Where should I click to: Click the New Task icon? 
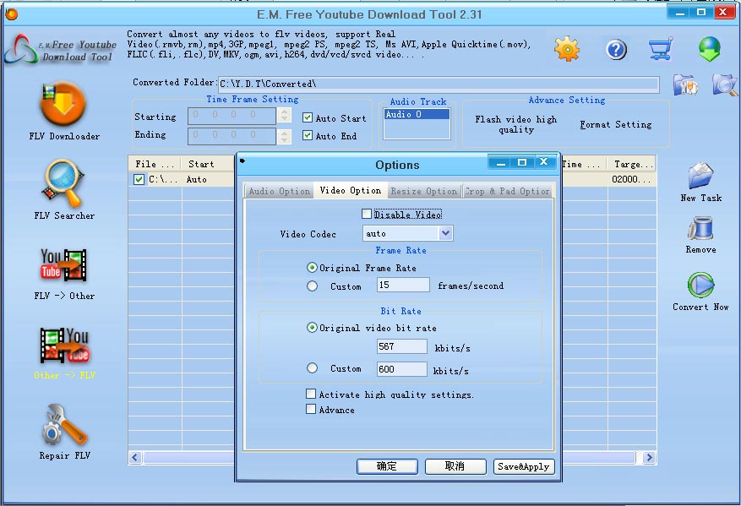tap(700, 176)
